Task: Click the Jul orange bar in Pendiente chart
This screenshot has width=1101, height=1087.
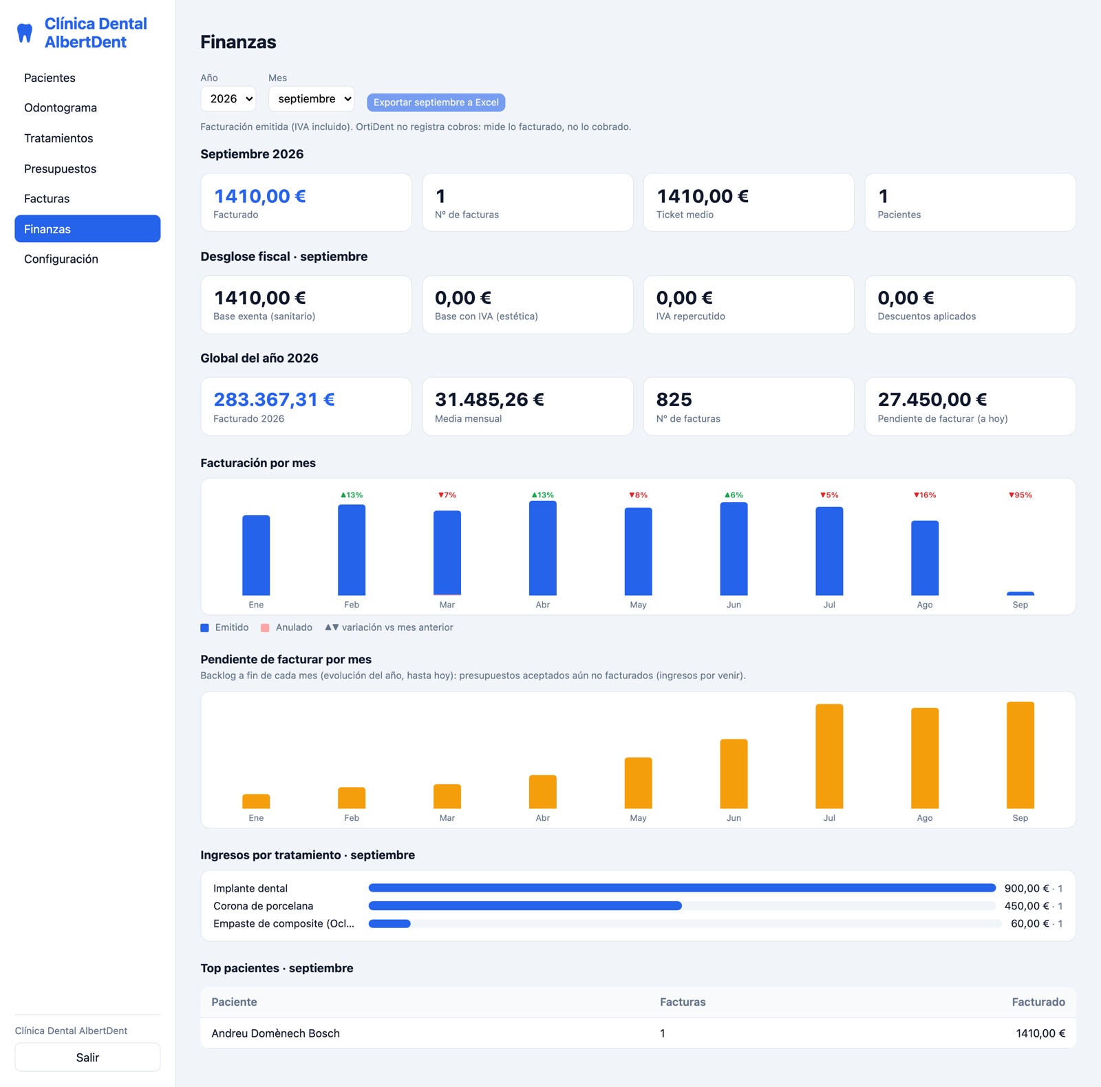Action: [829, 756]
